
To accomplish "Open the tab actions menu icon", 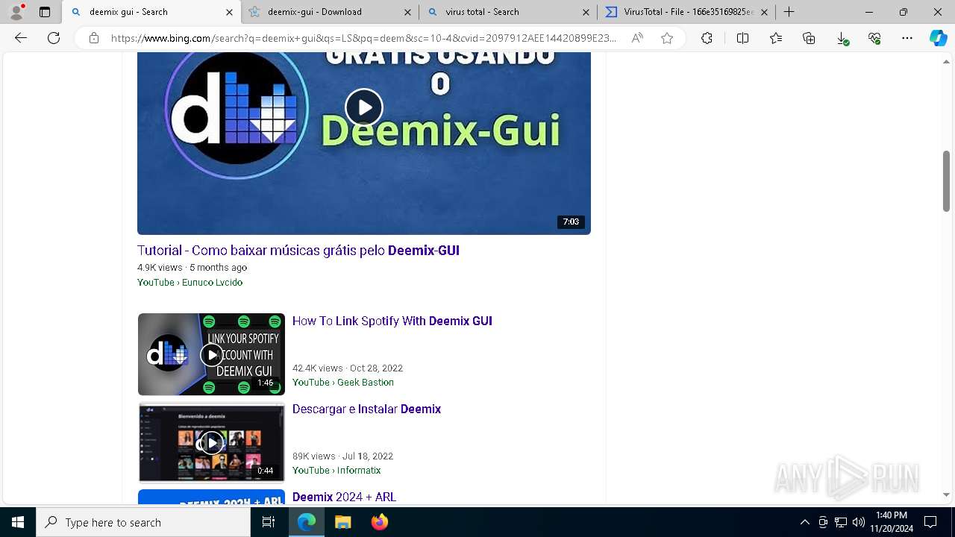I will 45,12.
